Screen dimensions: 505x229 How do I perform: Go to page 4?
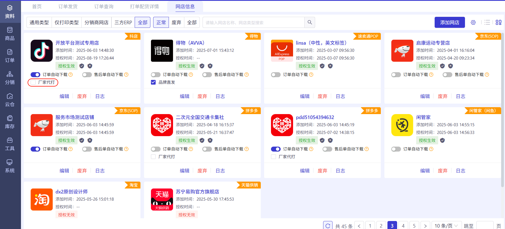click(403, 226)
